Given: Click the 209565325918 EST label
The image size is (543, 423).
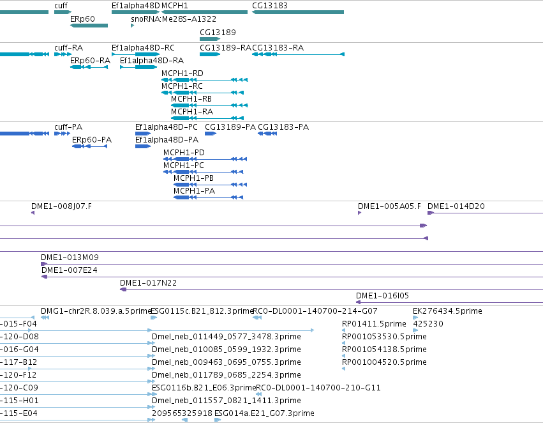Looking at the screenshot, I should pyautogui.click(x=182, y=413).
